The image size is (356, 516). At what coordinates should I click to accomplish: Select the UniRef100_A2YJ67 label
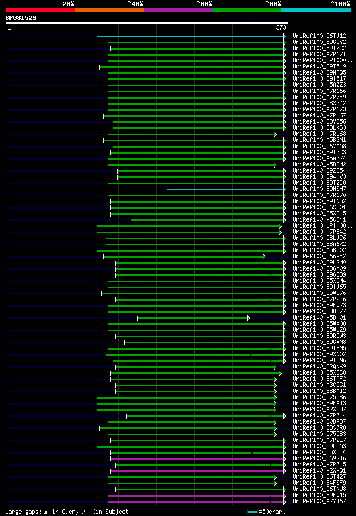319,502
